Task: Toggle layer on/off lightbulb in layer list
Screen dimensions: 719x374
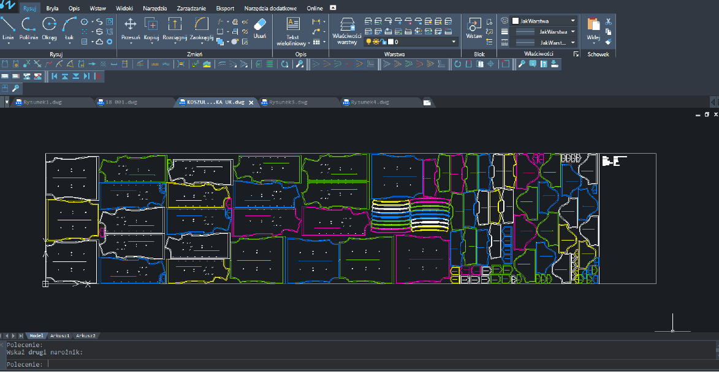Action: (368, 42)
